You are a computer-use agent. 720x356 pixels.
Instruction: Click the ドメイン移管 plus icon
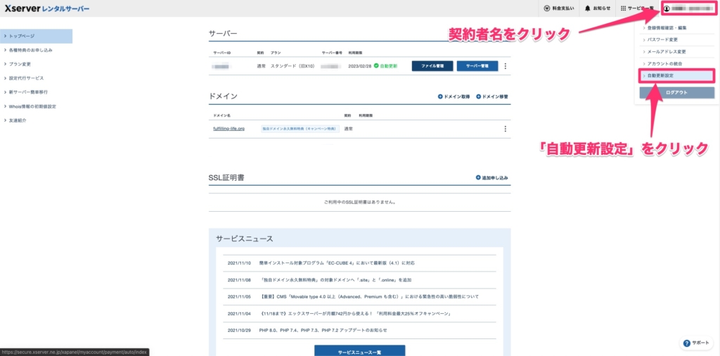tap(478, 96)
